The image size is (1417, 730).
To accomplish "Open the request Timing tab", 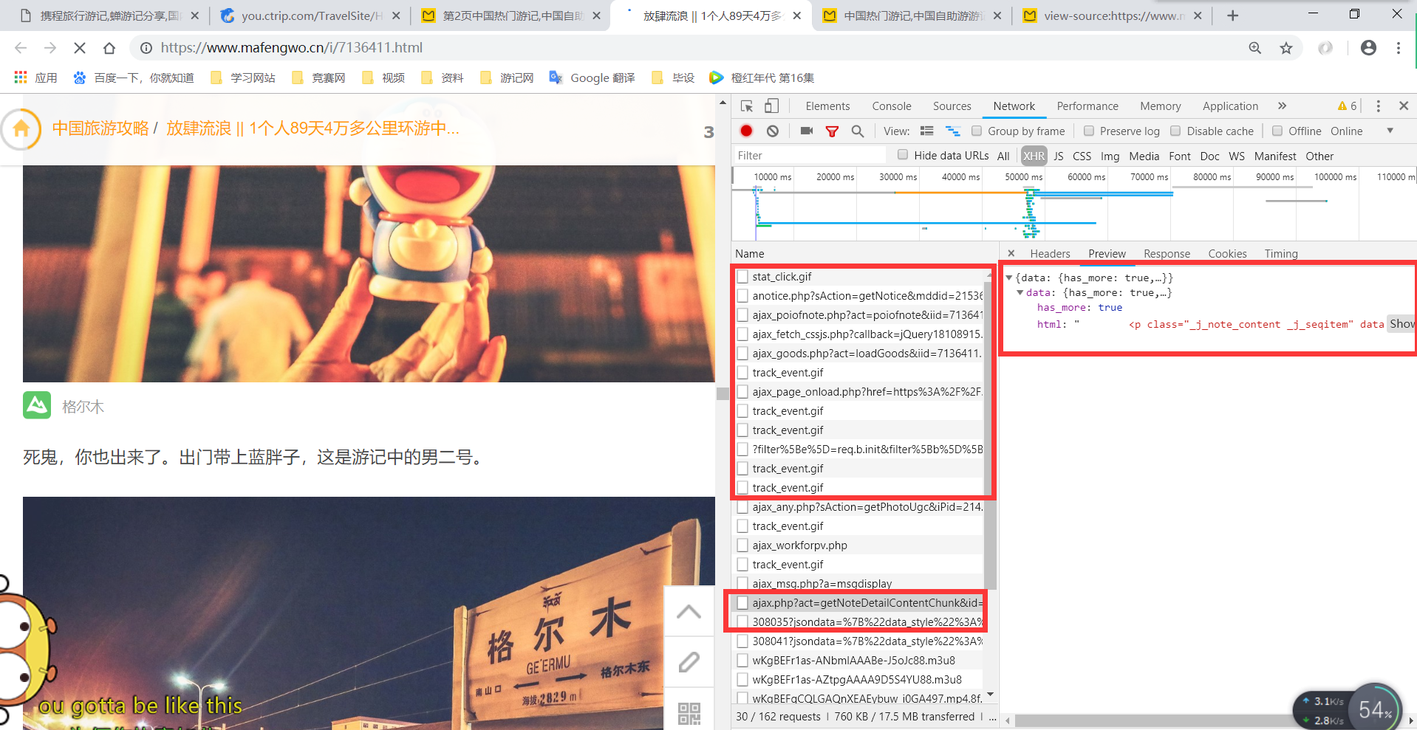I will tap(1280, 253).
